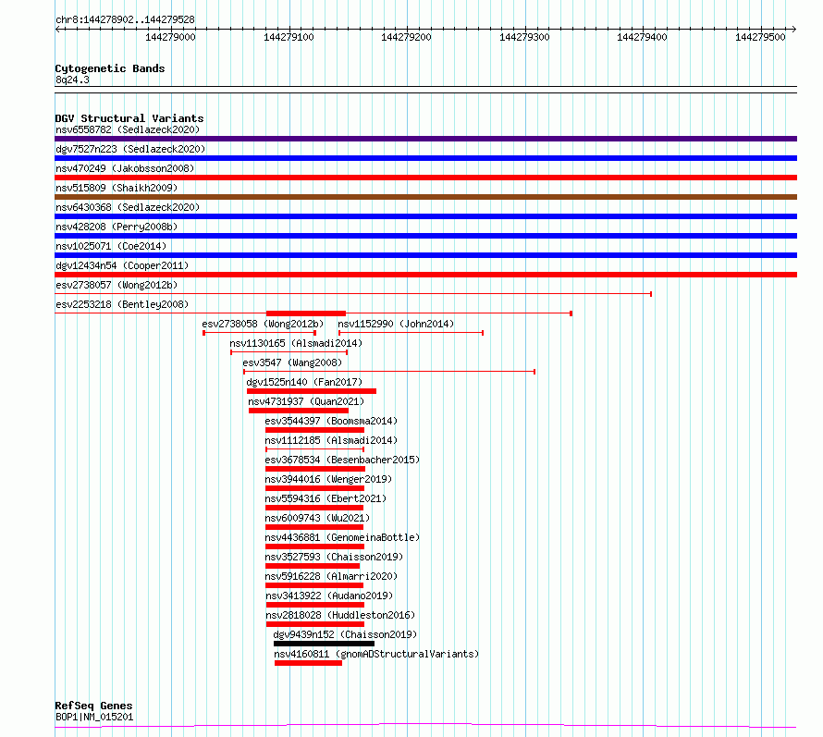Click esv2738058 (Wong2012b) label
823x737 pixels.
(x=263, y=324)
